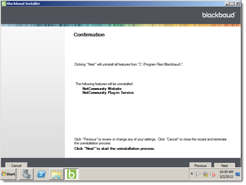
Task: Click the "Confirmation" heading
Action: pos(89,35)
